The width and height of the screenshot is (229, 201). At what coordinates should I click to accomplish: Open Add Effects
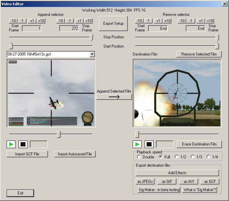tap(177, 173)
